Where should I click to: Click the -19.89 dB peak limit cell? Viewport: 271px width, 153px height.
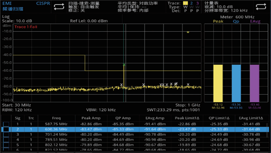pos(187,145)
